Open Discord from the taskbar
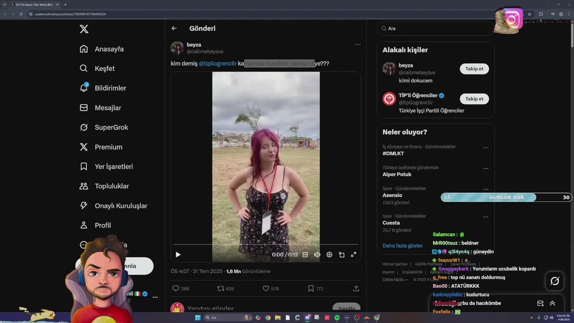 click(307, 318)
